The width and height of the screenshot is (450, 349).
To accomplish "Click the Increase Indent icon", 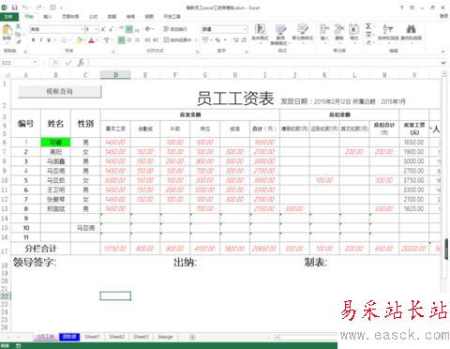I will (156, 39).
